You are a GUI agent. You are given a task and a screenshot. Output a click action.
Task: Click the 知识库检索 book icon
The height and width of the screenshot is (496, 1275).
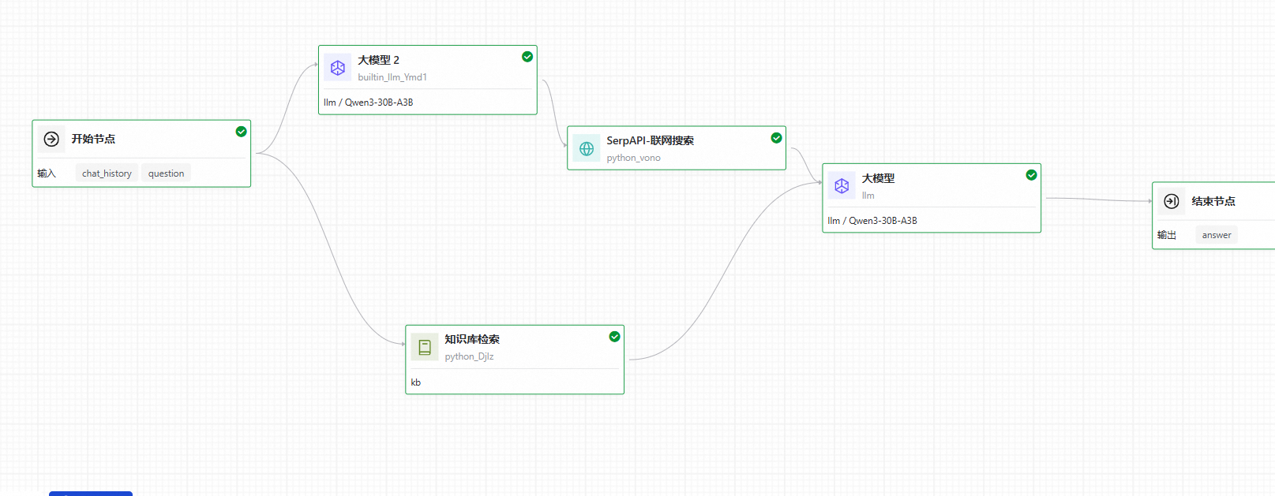(x=425, y=347)
